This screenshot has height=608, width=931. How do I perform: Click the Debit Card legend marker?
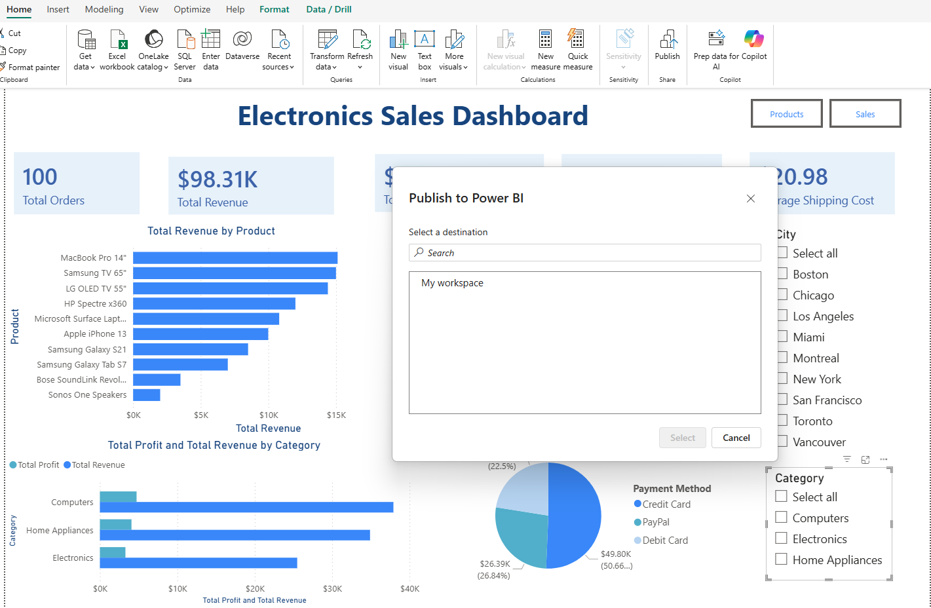coord(637,540)
